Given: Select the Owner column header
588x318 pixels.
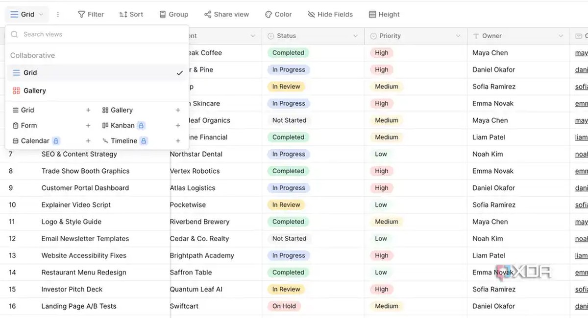Looking at the screenshot, I should 518,36.
